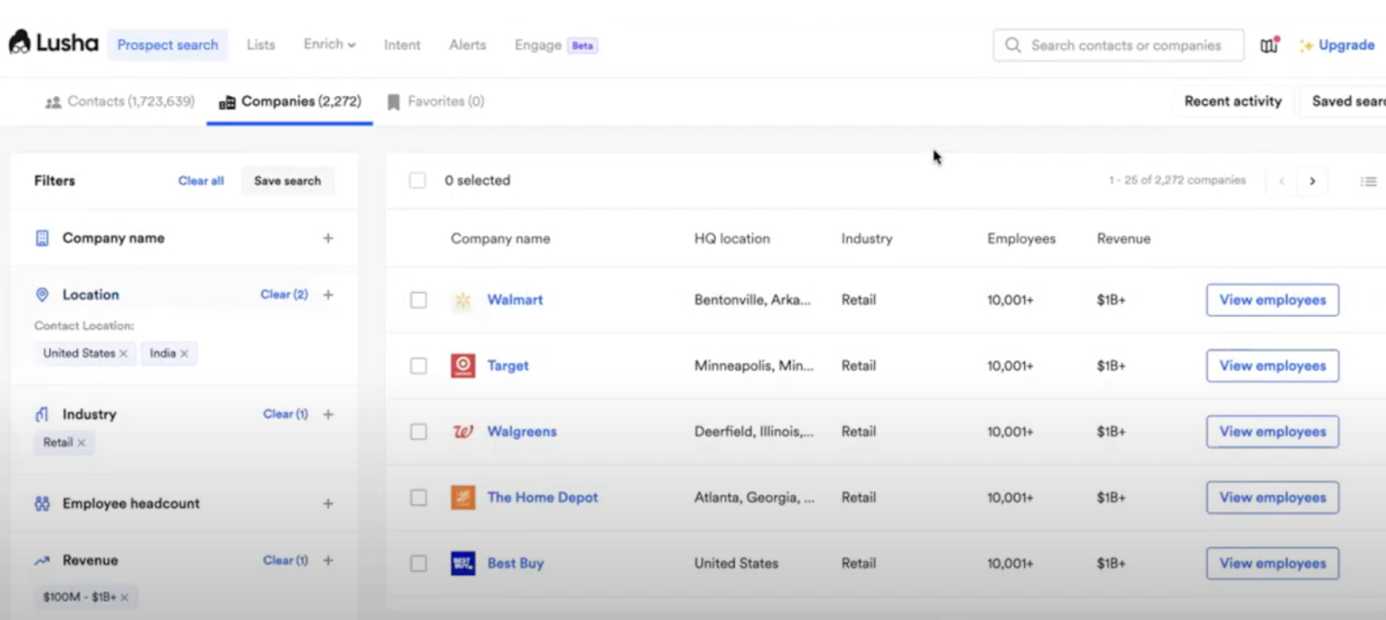This screenshot has width=1386, height=620.
Task: Click the Walgreens company logo
Action: click(x=463, y=432)
